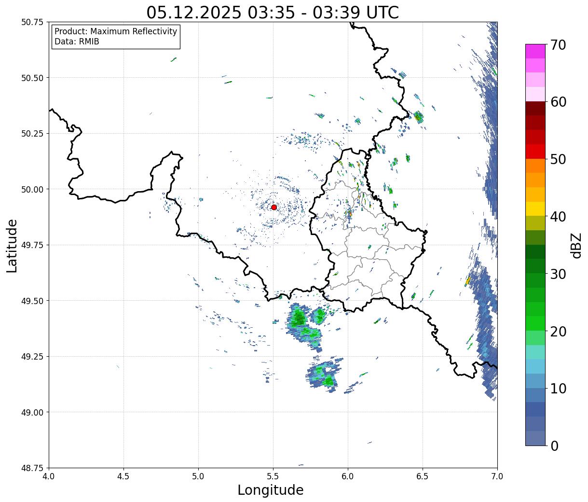Click the 10 tick label on colorbar
This screenshot has height=502, width=588.
pyautogui.click(x=558, y=389)
